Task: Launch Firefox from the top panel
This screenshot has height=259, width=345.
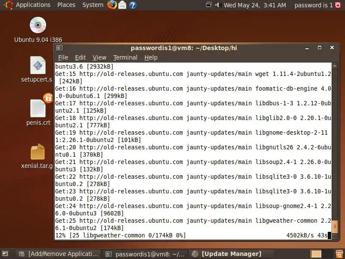Action: pos(112,5)
